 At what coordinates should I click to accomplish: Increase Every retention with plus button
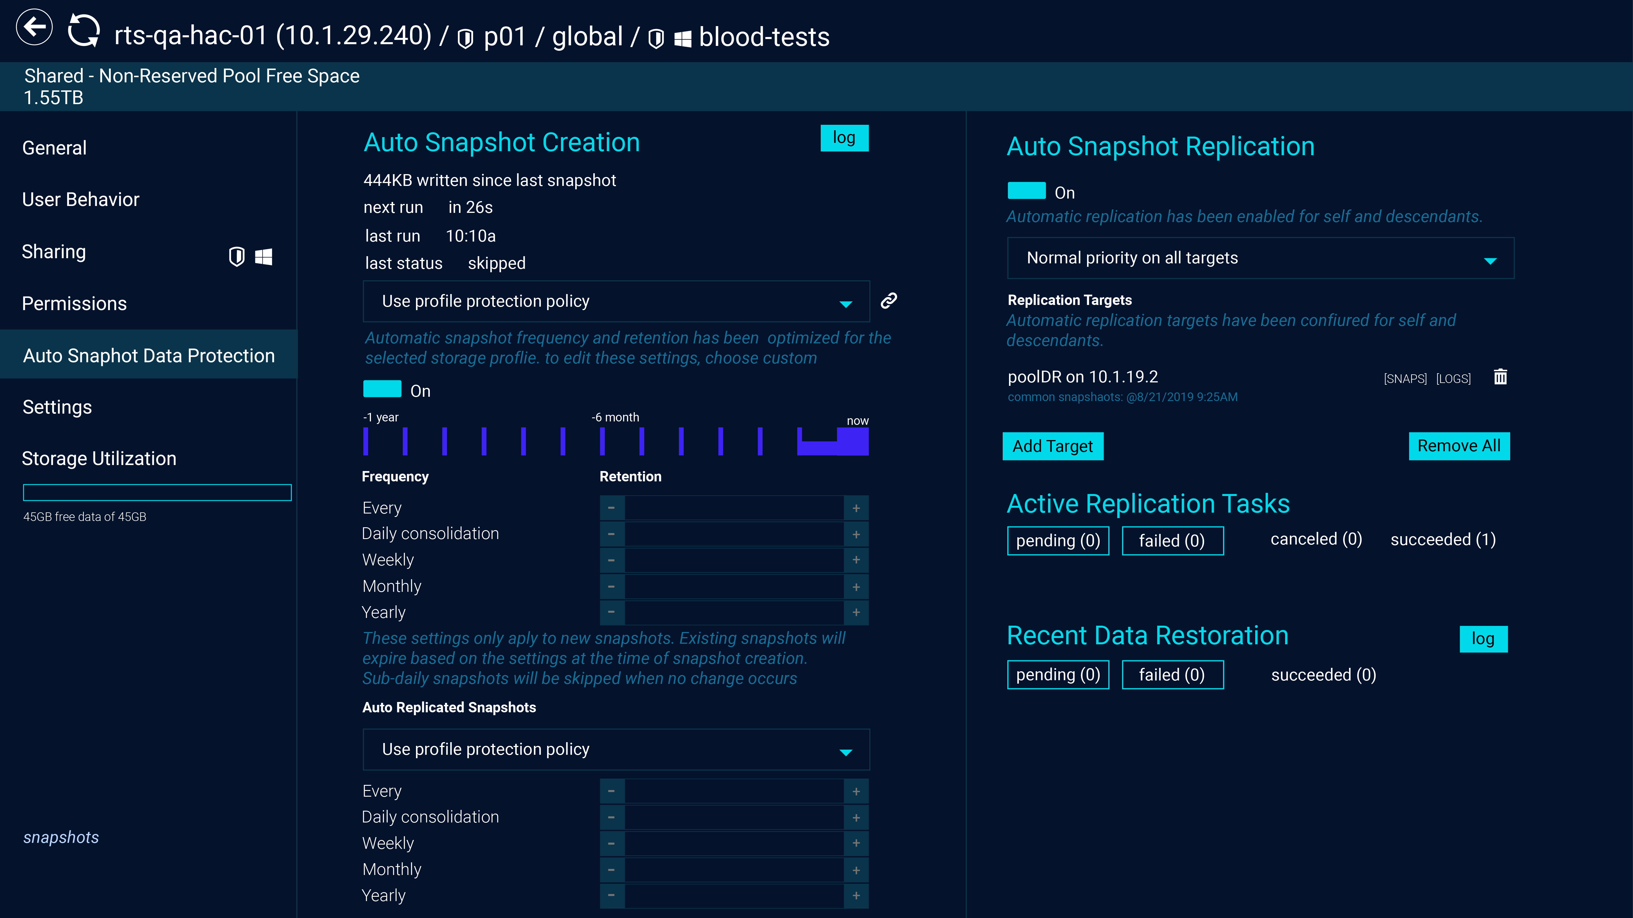856,508
